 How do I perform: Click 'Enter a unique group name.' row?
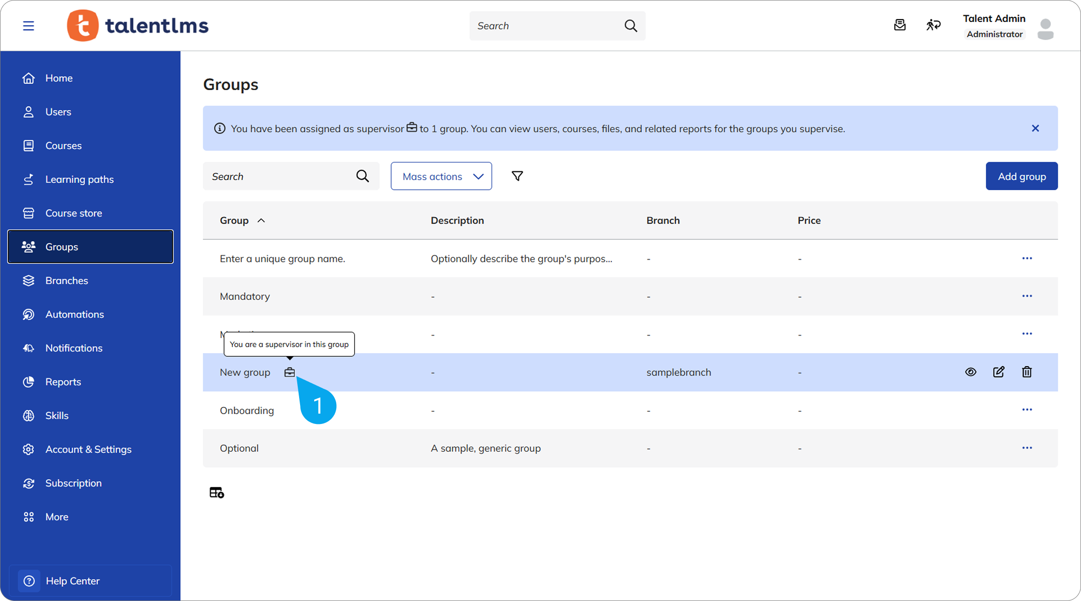[x=630, y=259]
